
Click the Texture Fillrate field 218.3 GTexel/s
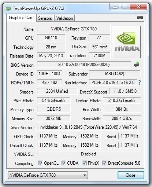[122, 100]
